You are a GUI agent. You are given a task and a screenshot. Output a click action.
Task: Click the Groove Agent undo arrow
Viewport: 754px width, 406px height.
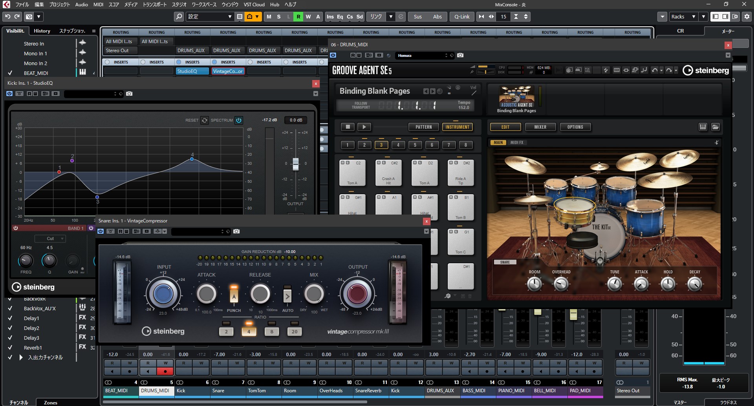(x=654, y=70)
